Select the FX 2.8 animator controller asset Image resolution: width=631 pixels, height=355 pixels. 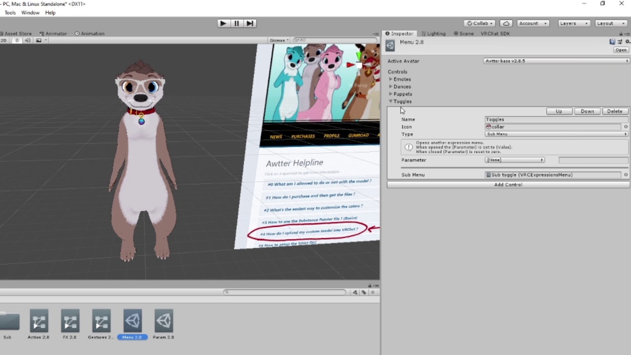click(x=70, y=324)
